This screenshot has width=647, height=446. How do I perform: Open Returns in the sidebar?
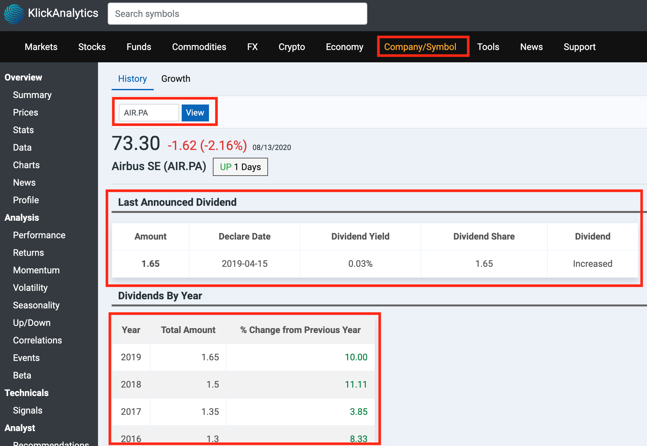[x=28, y=253]
